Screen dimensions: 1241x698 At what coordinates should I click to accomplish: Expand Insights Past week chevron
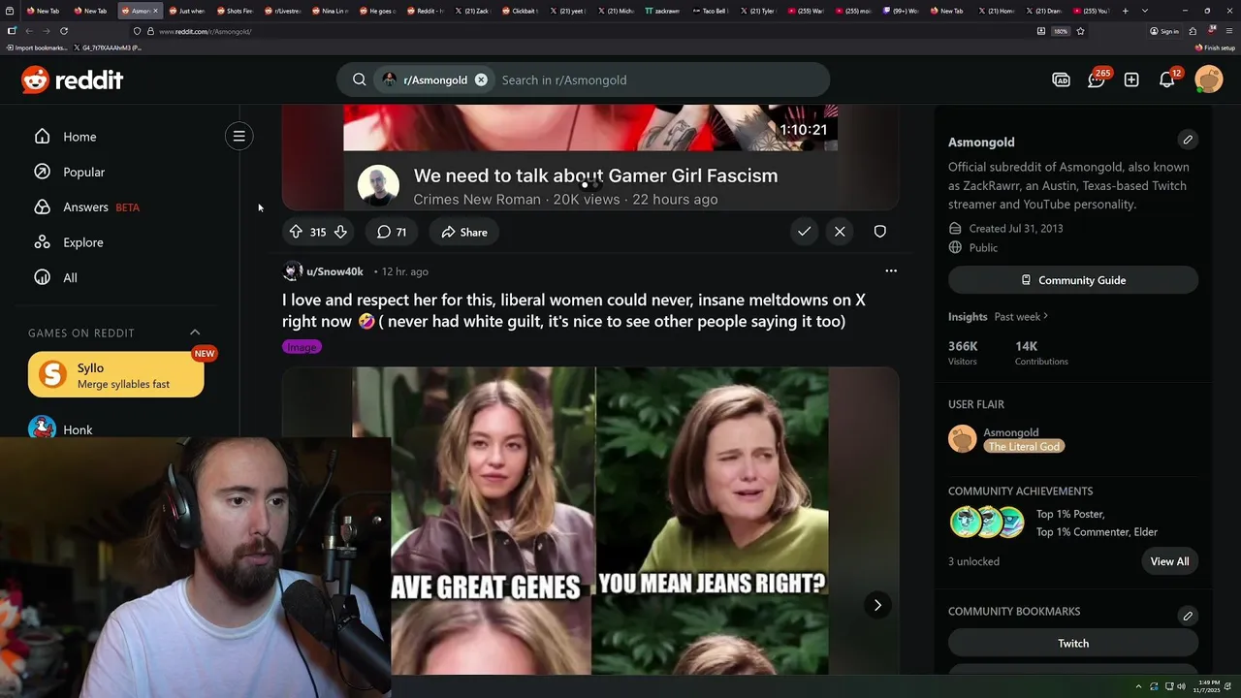1045,316
